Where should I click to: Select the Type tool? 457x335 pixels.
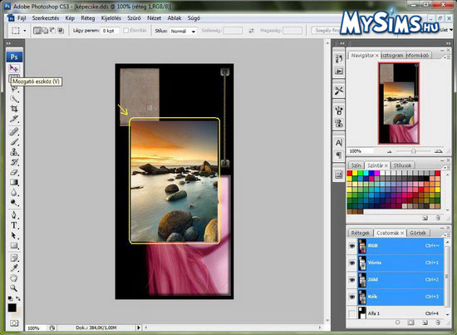coord(14,225)
